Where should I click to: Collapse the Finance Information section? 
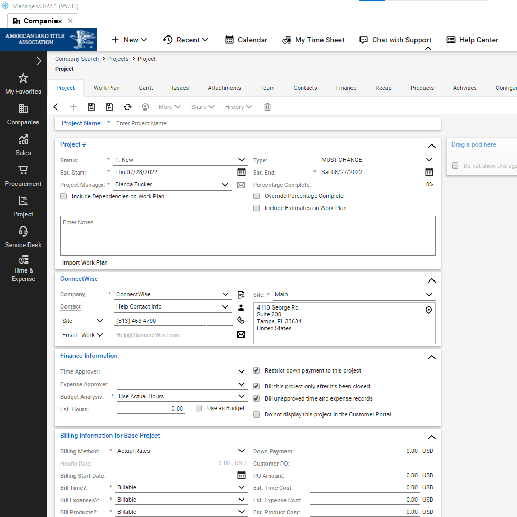(x=431, y=357)
